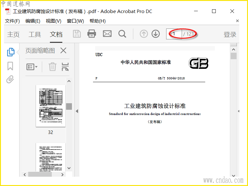Screen dimensions: 248x186
Task: Click the thumbnail panel horizontal scrollbar thumb
Action: (x=40, y=175)
